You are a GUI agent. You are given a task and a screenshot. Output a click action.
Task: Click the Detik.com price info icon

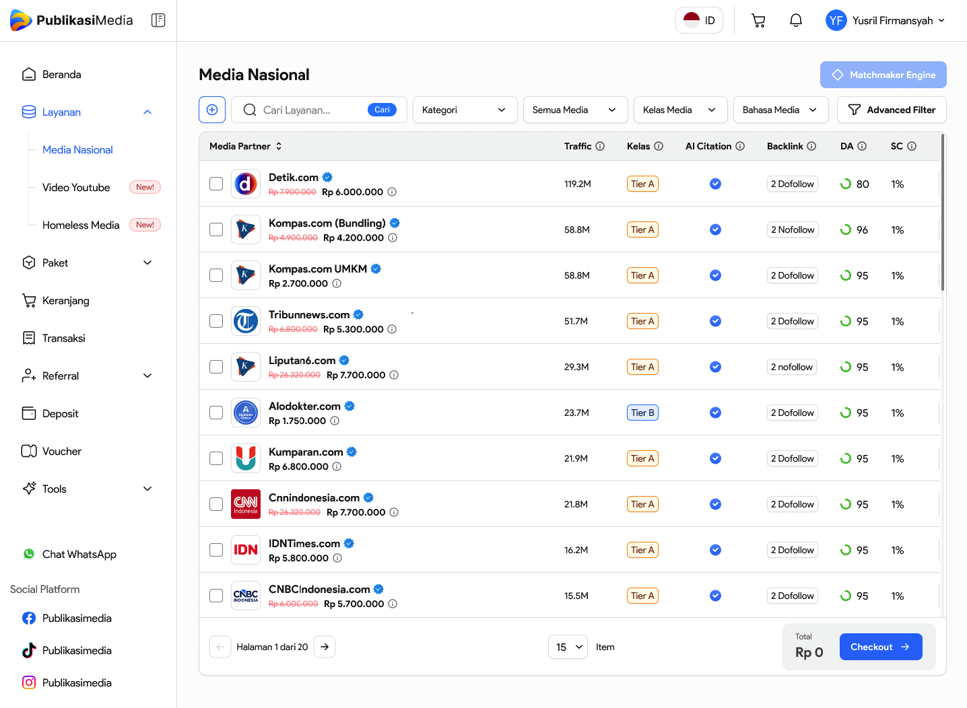click(x=392, y=192)
